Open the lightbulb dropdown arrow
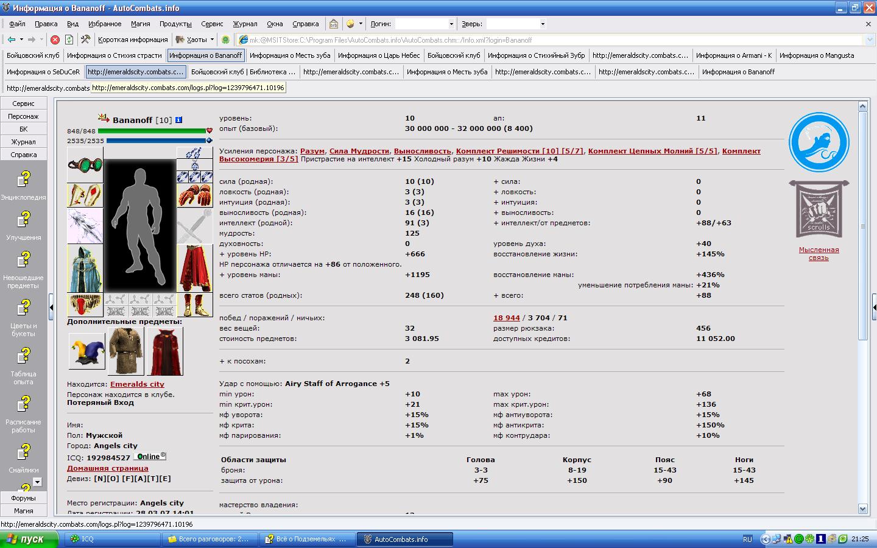The width and height of the screenshot is (877, 548). [x=361, y=24]
